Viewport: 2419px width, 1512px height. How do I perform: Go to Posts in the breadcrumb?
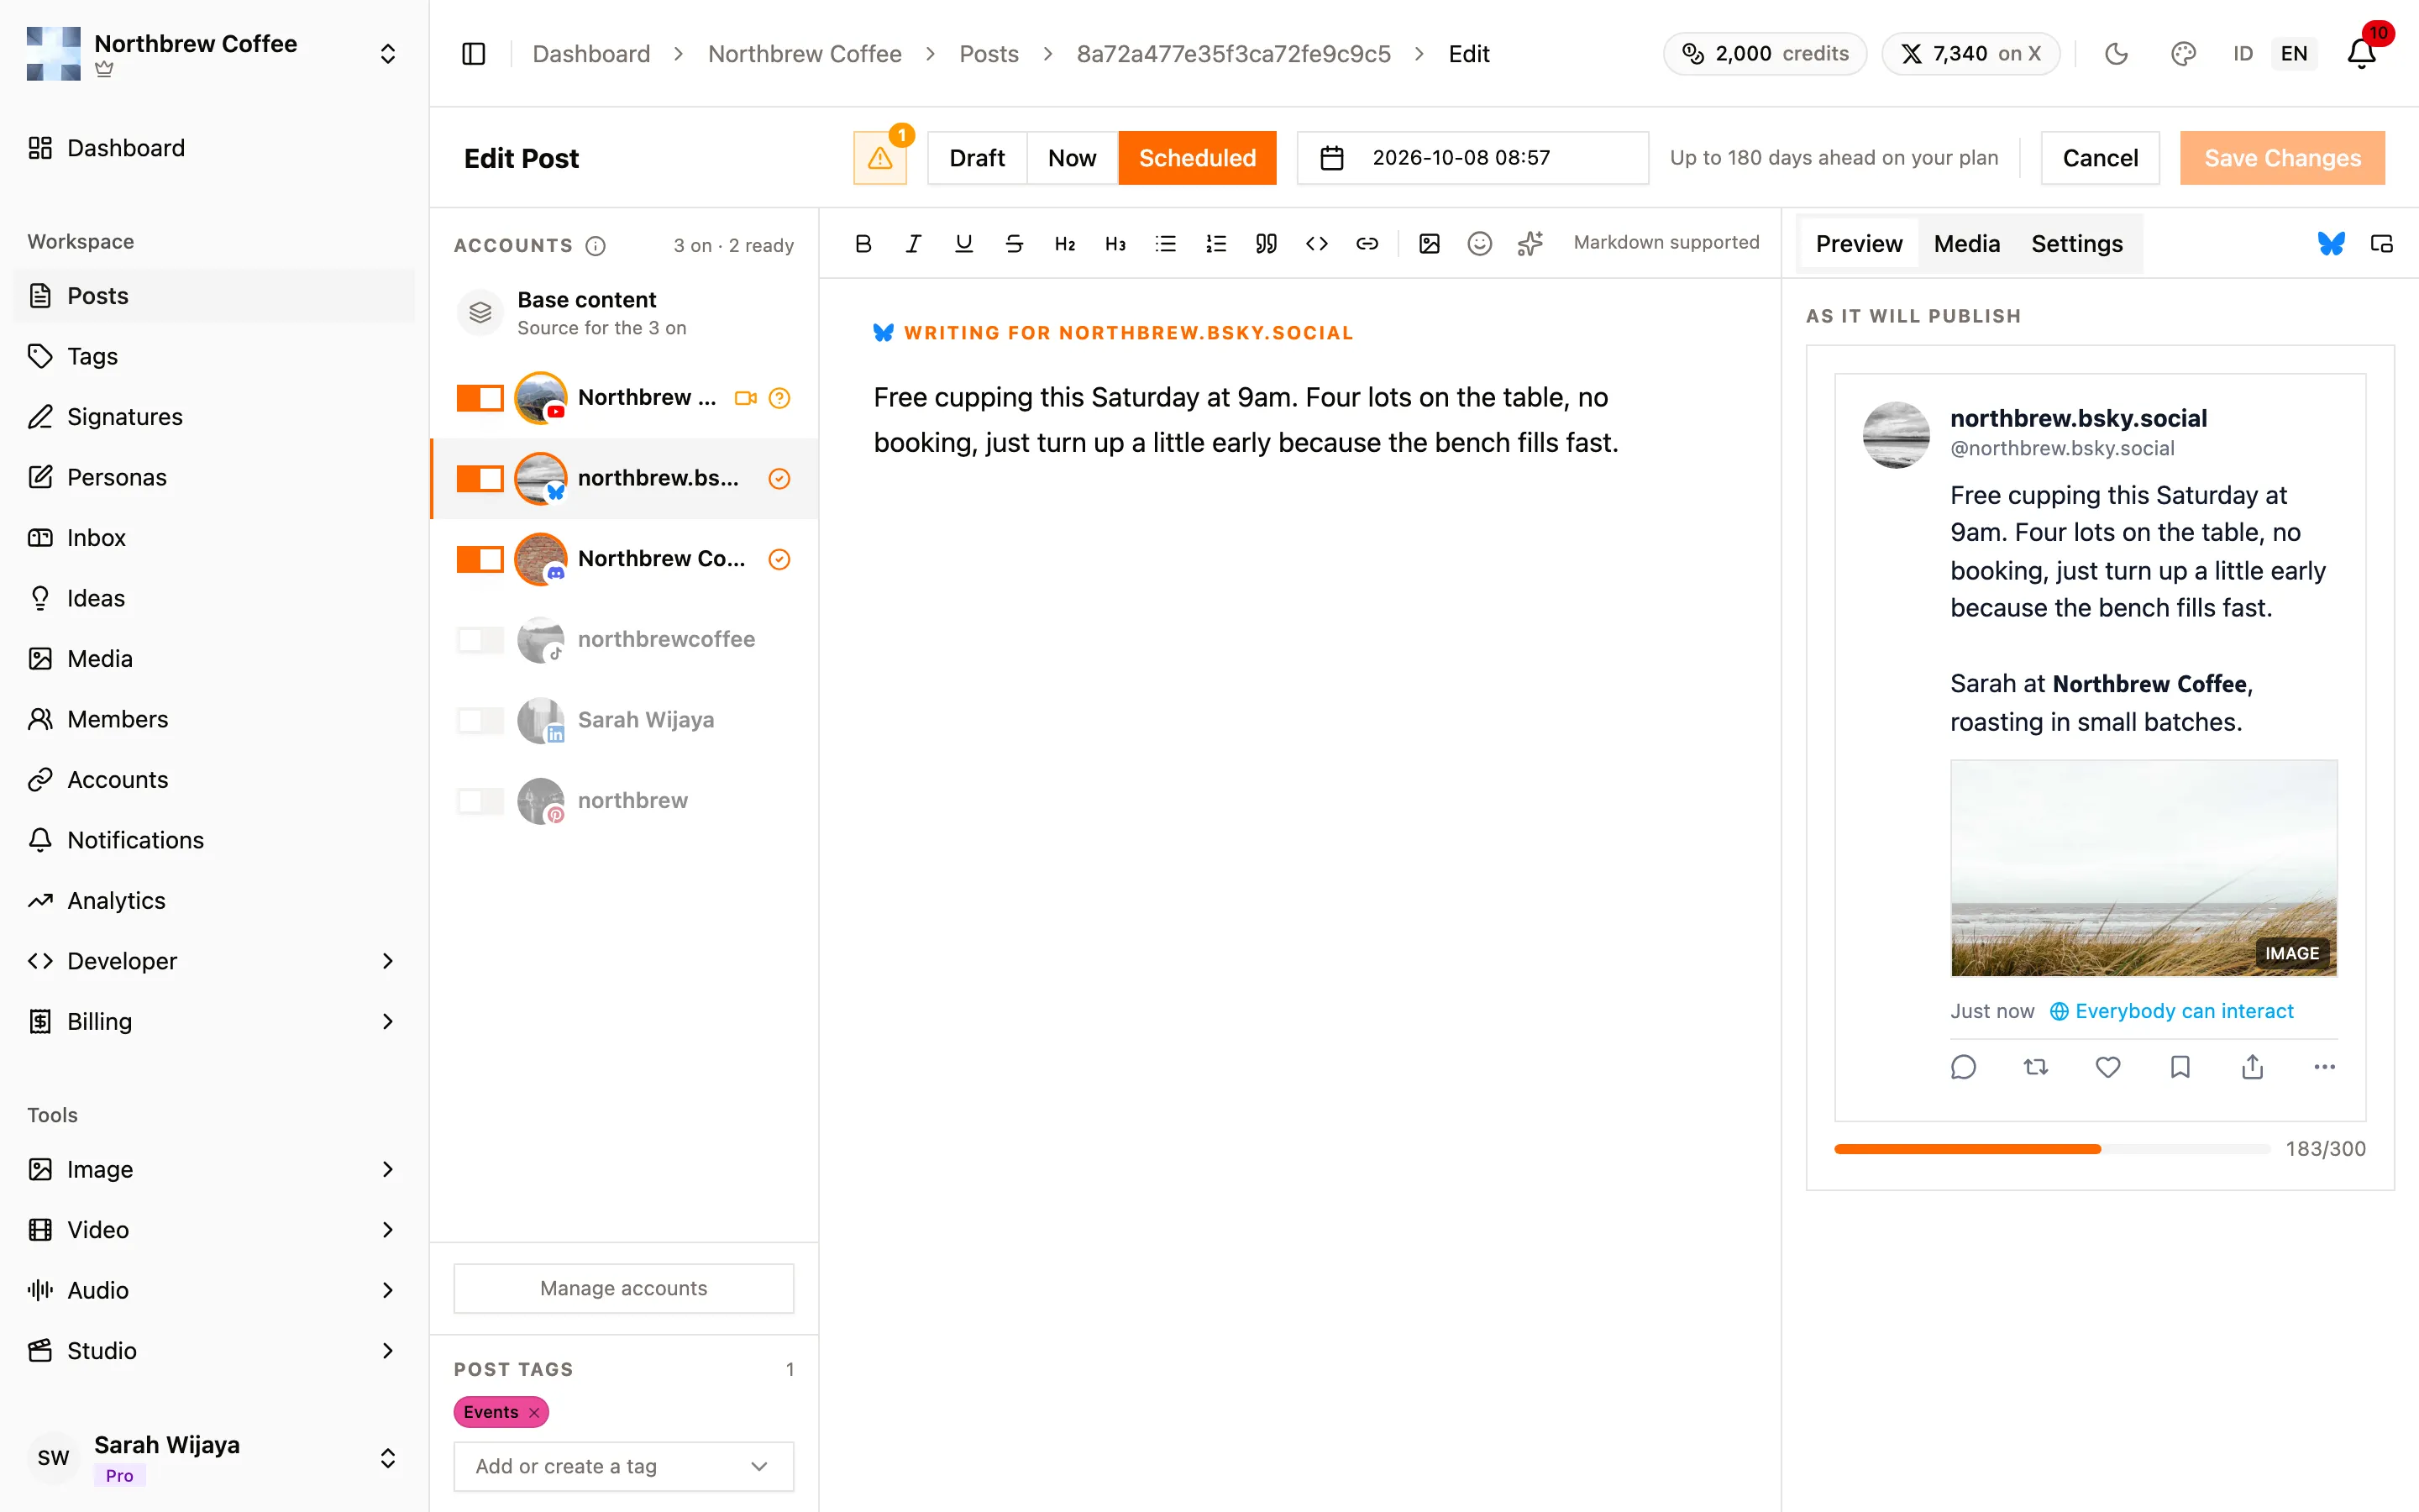click(x=989, y=53)
